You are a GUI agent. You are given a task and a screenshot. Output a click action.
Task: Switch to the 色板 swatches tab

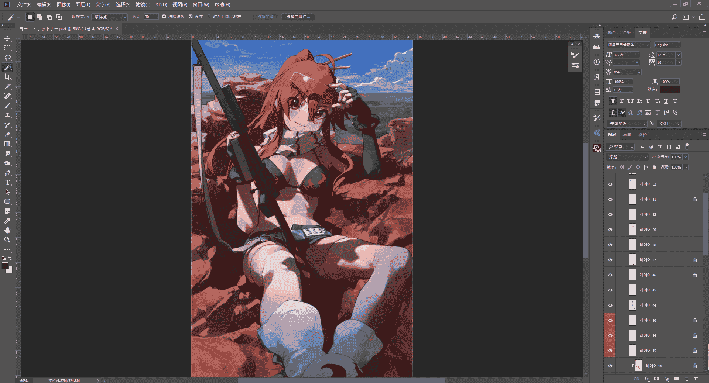pos(627,33)
